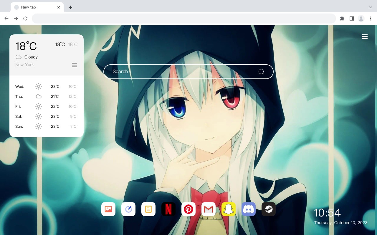Go back with the back arrow
377x235 pixels.
[6, 19]
